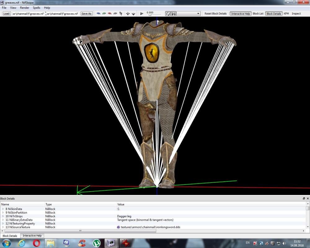Click the Save As button
Image resolution: width=310 pixels, height=248 pixels.
[x=86, y=14]
